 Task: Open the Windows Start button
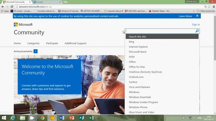click(x=4, y=118)
